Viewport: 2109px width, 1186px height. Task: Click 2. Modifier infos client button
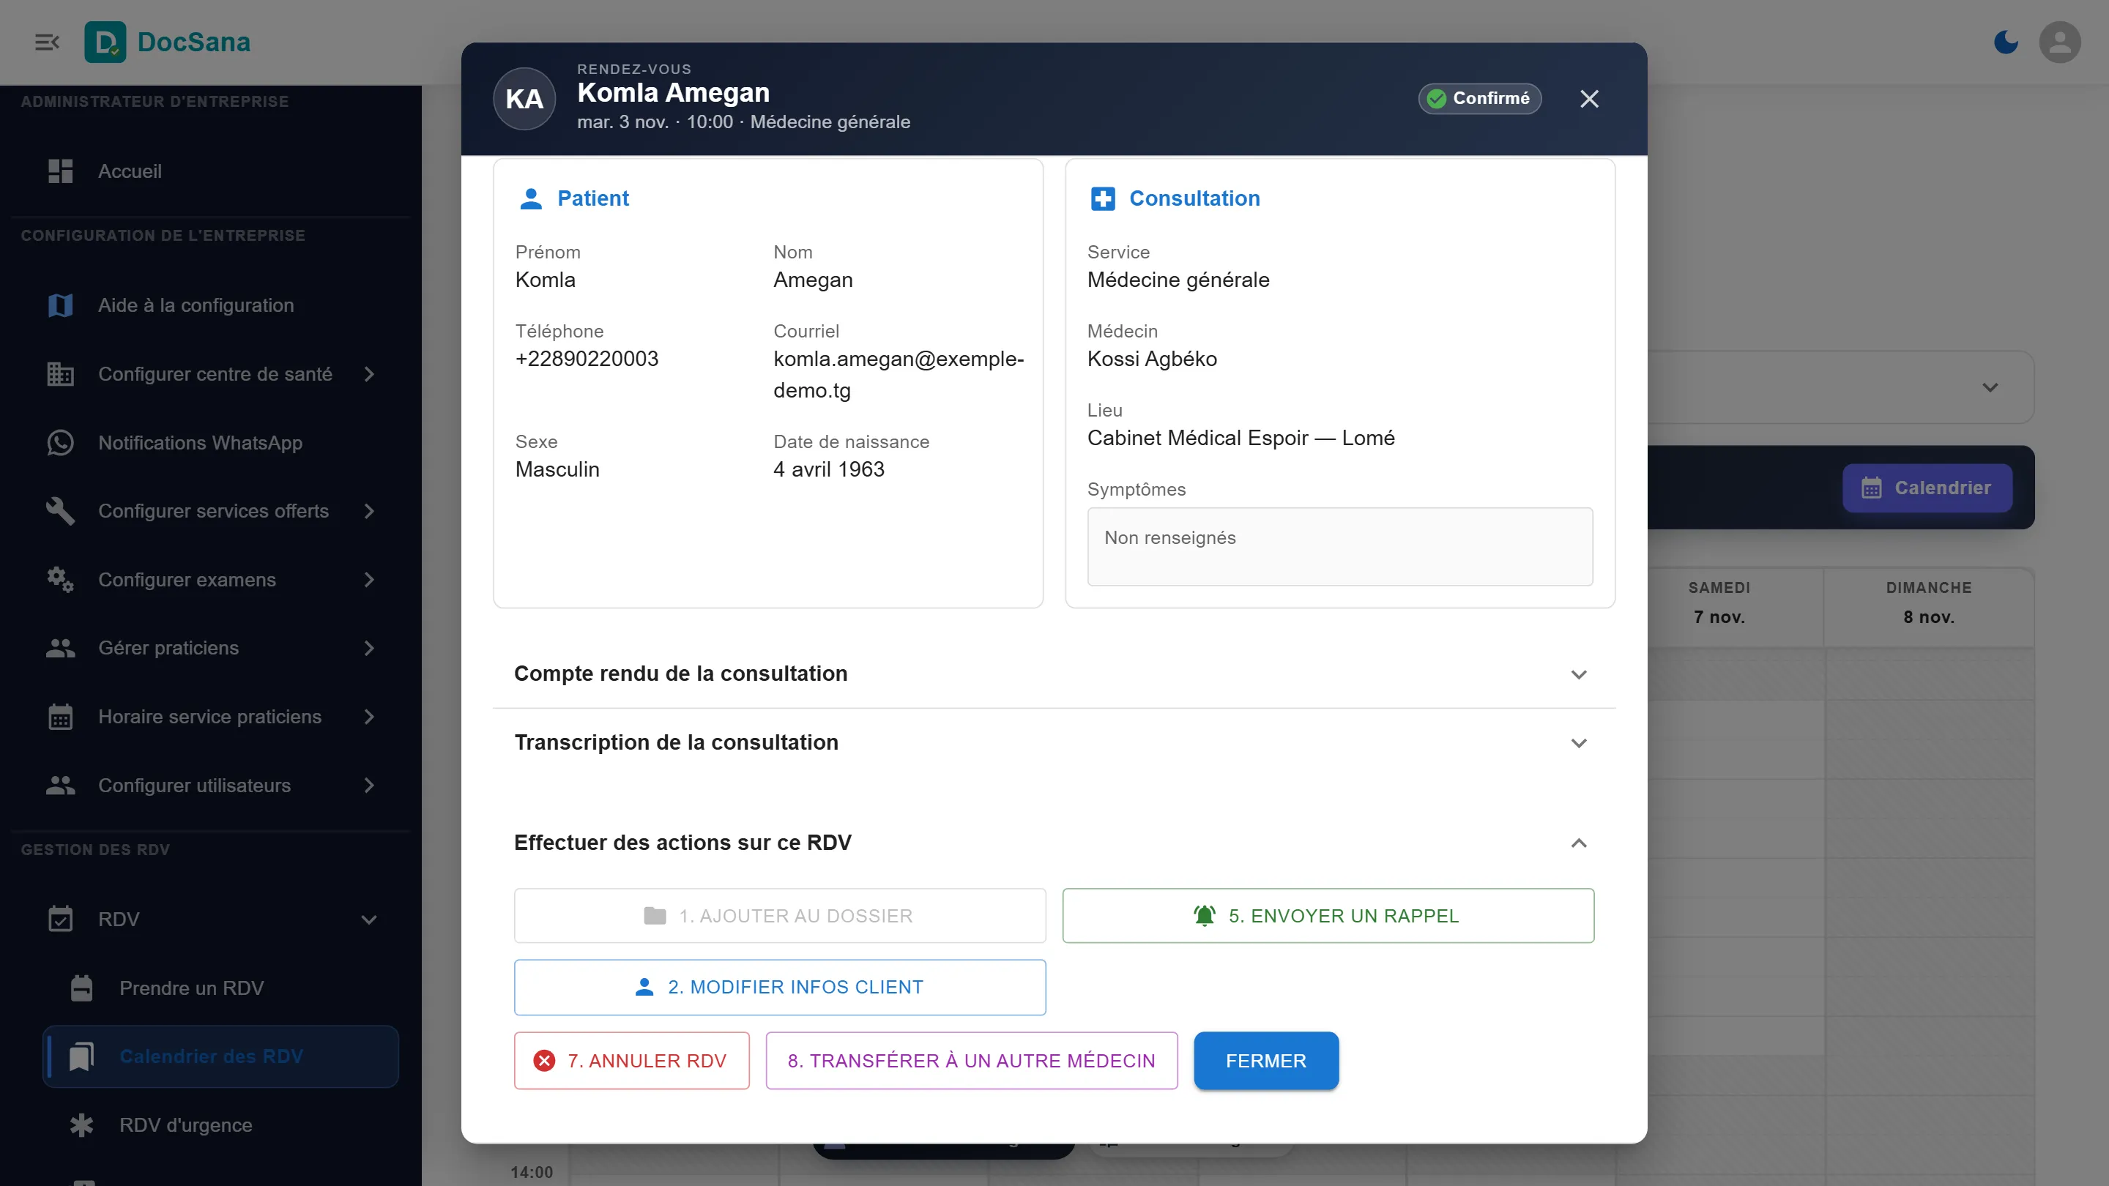coord(779,987)
